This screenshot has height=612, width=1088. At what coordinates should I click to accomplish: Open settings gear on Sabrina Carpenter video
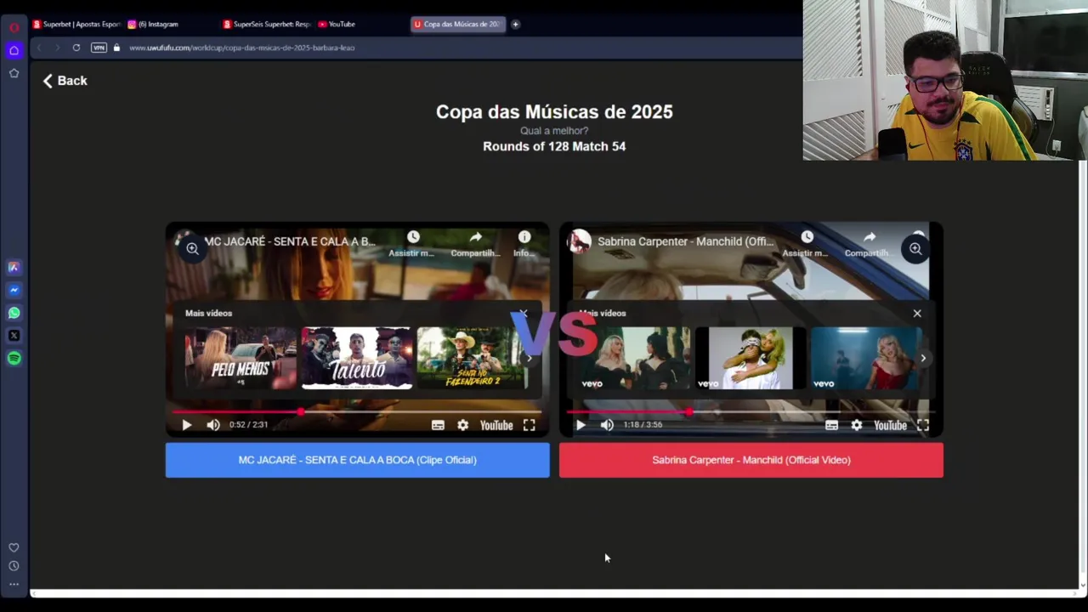point(856,425)
